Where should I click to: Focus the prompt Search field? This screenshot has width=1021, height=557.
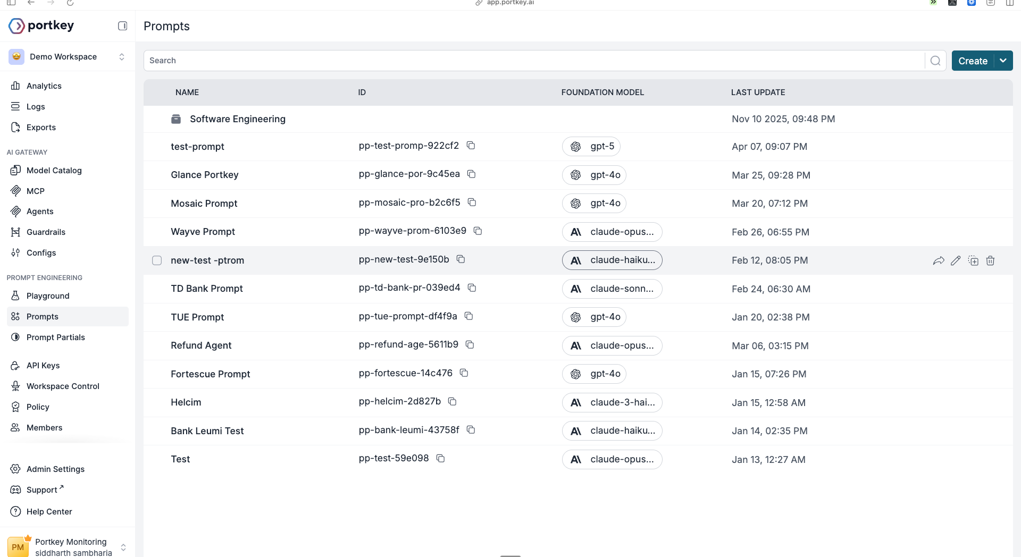pos(534,61)
